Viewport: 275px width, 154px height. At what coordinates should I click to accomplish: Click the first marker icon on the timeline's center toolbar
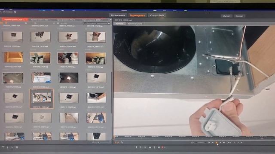coord(136,148)
